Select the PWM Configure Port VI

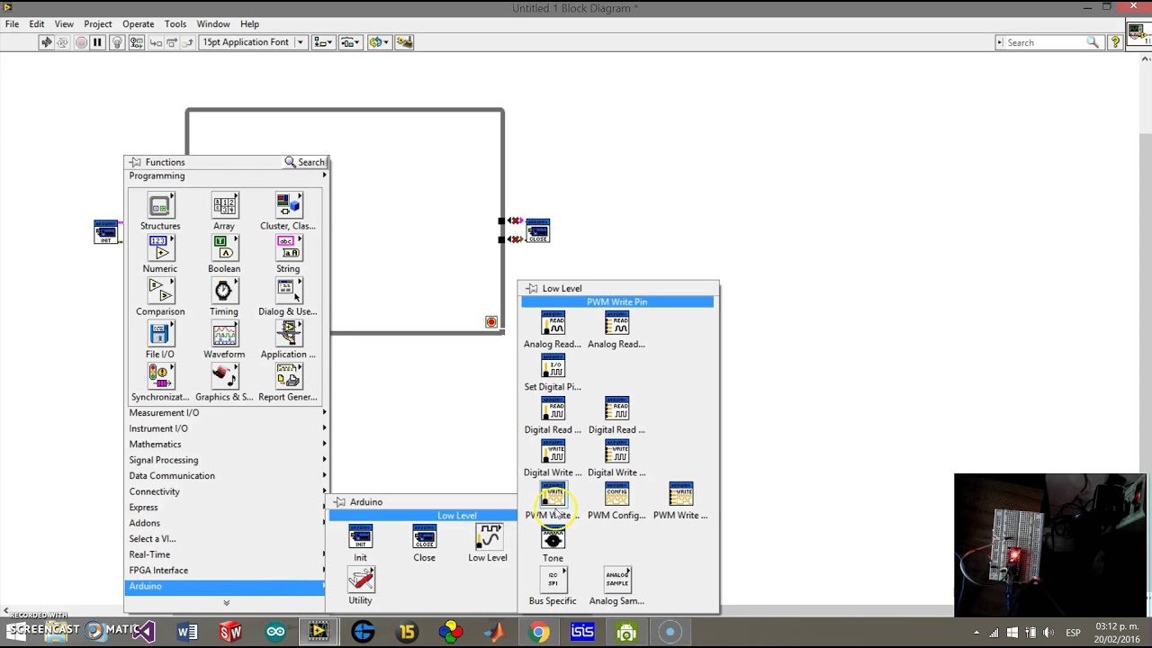(616, 496)
